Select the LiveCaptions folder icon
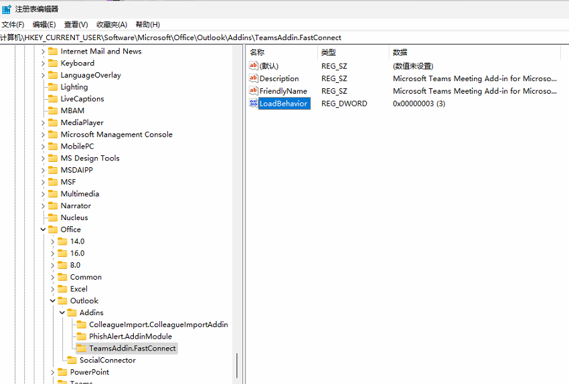The height and width of the screenshot is (384, 569). 53,98
